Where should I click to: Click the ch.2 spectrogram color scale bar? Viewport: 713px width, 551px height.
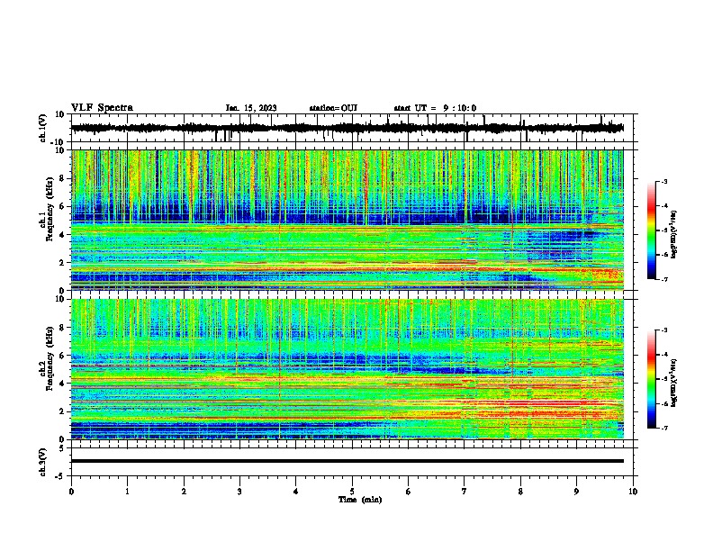point(652,379)
